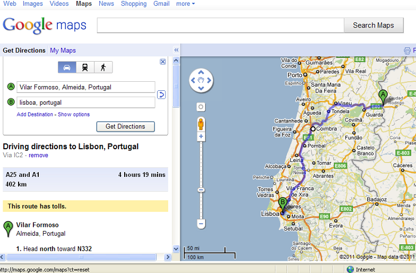Click the printer icon above the map

click(x=407, y=50)
